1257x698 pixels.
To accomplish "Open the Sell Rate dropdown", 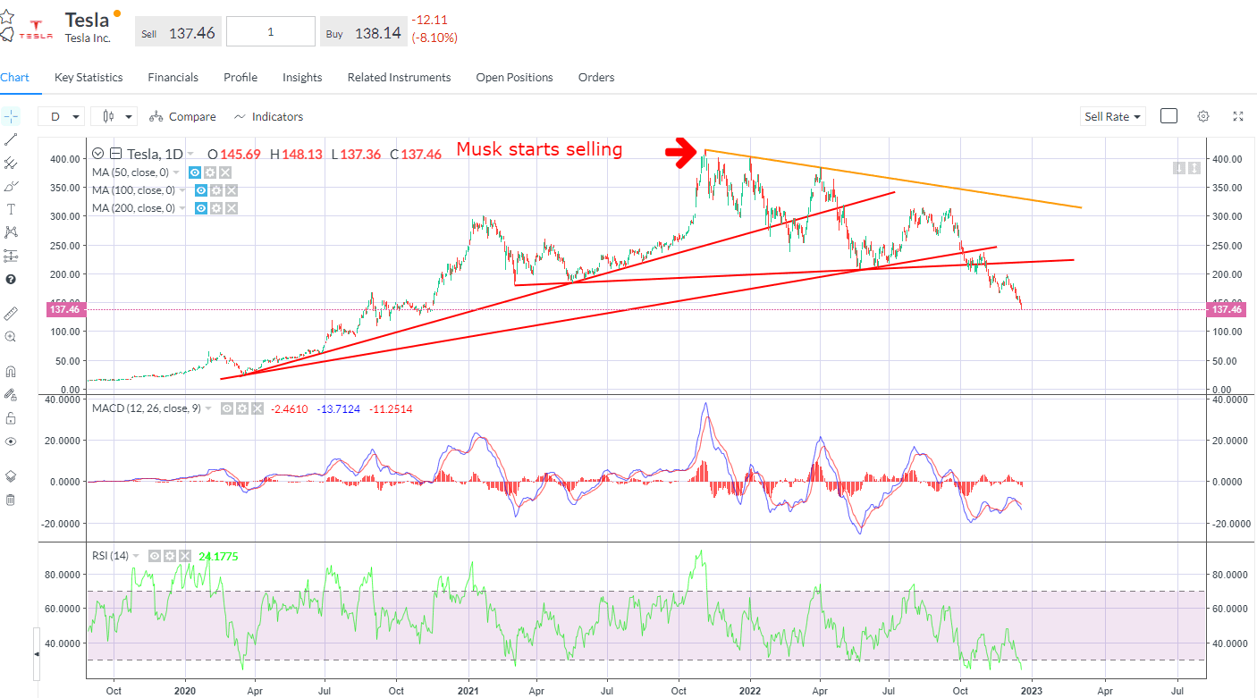I will [1112, 117].
